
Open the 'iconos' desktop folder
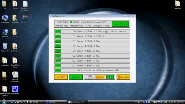click(15, 5)
